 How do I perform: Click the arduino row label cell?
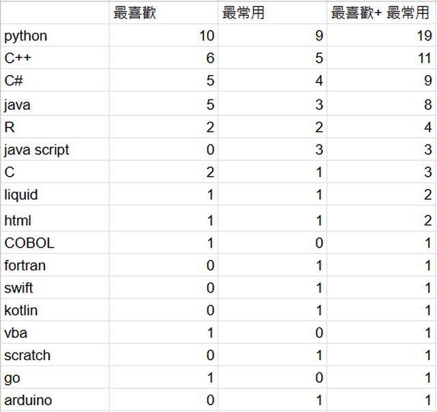[55, 400]
